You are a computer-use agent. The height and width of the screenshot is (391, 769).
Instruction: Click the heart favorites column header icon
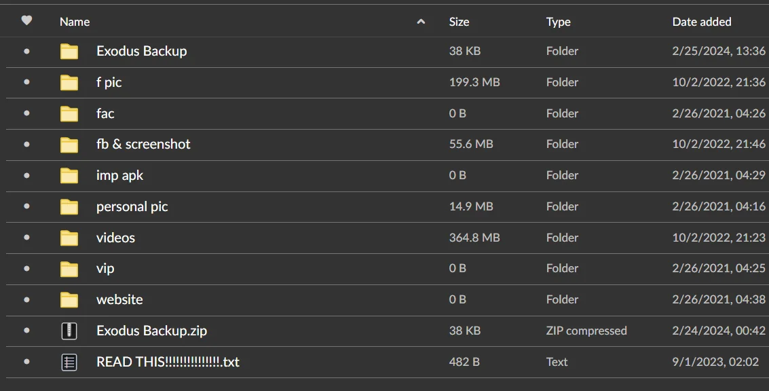coord(26,20)
